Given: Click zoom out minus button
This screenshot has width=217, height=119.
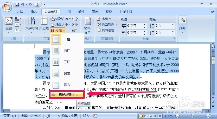Looking at the screenshot, I should coord(177,116).
